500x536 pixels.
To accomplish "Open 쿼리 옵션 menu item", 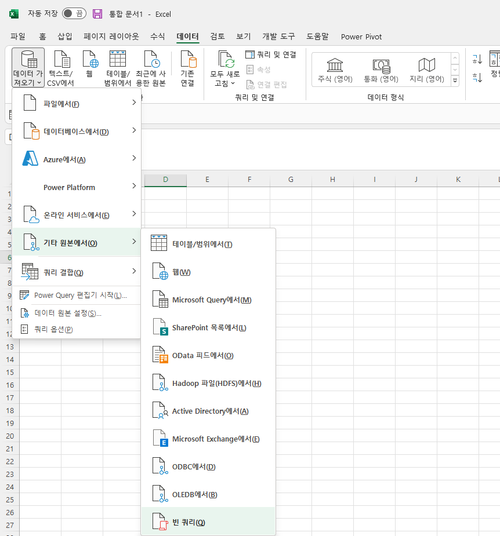I will pyautogui.click(x=77, y=329).
